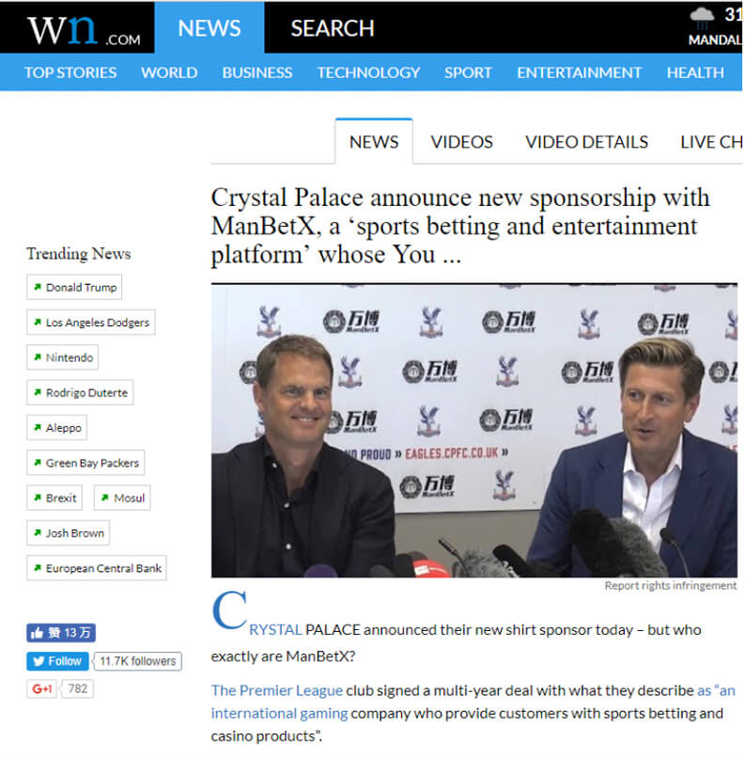Switch to the VIDEOS tab

(461, 142)
